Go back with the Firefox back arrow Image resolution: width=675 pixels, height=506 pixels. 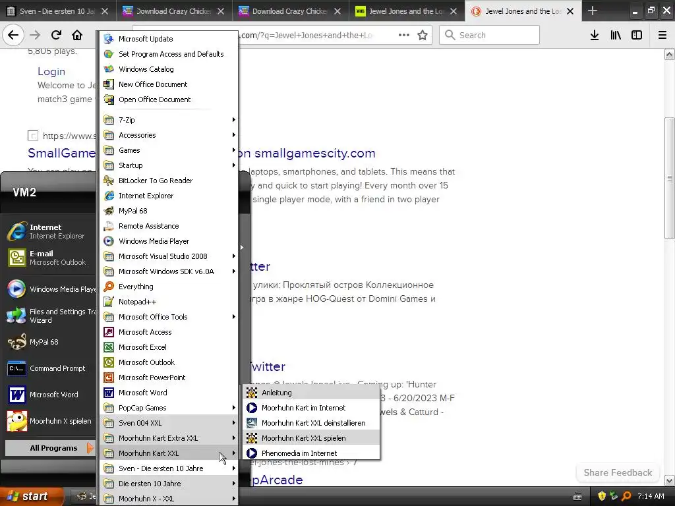(13, 35)
